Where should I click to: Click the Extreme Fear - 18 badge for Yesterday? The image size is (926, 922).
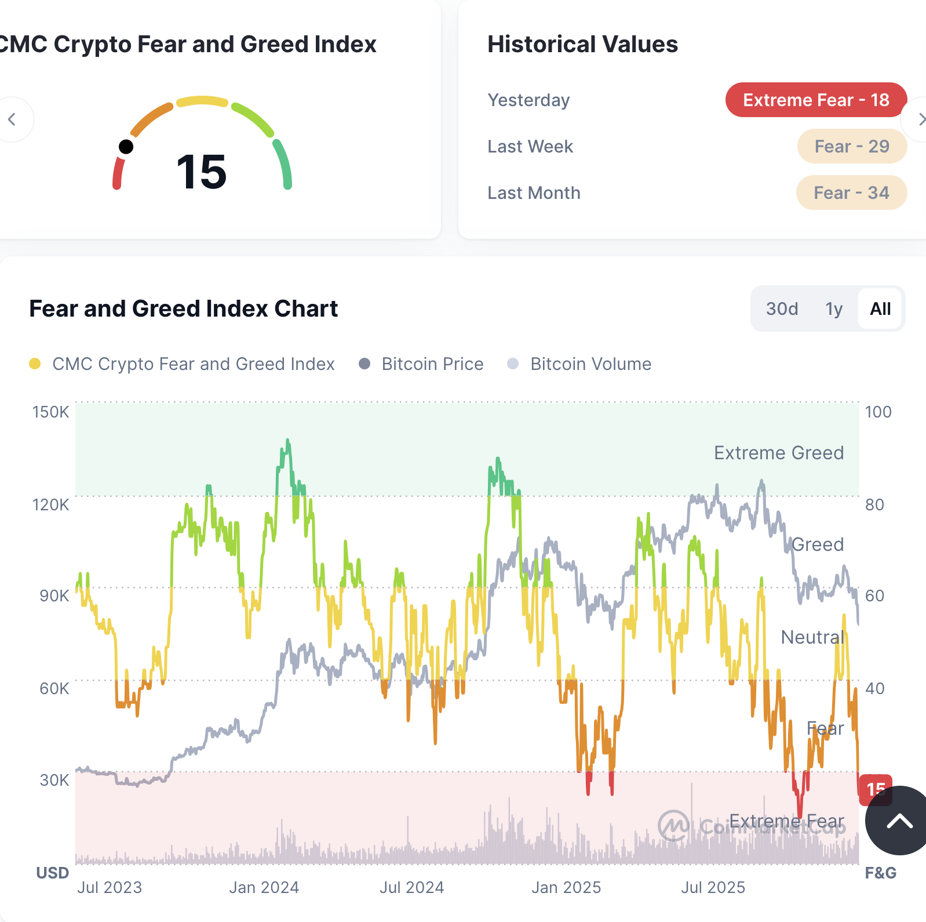click(x=815, y=100)
